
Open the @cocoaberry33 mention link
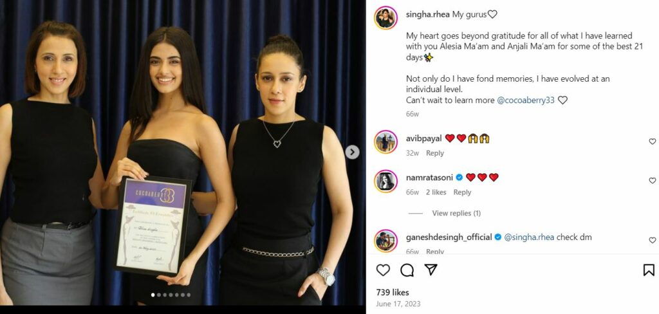point(526,100)
